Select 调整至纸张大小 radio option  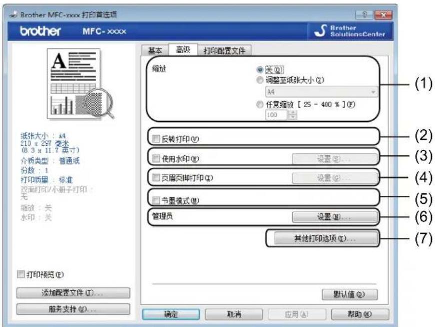(259, 80)
